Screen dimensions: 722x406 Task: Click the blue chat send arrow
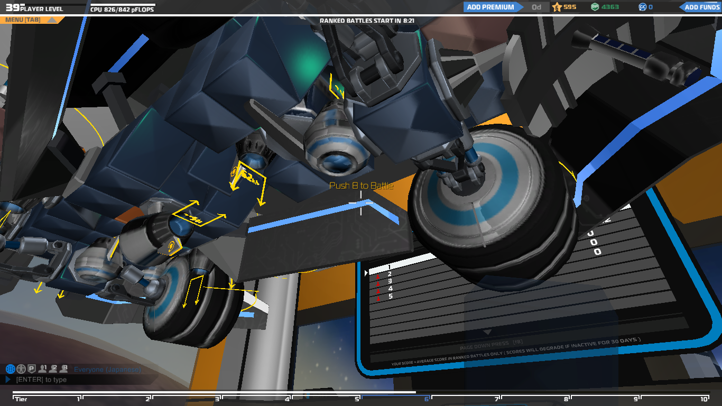(8, 380)
